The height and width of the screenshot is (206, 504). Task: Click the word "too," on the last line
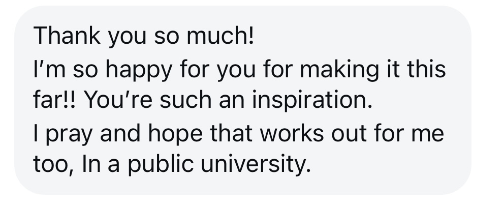[x=54, y=165]
